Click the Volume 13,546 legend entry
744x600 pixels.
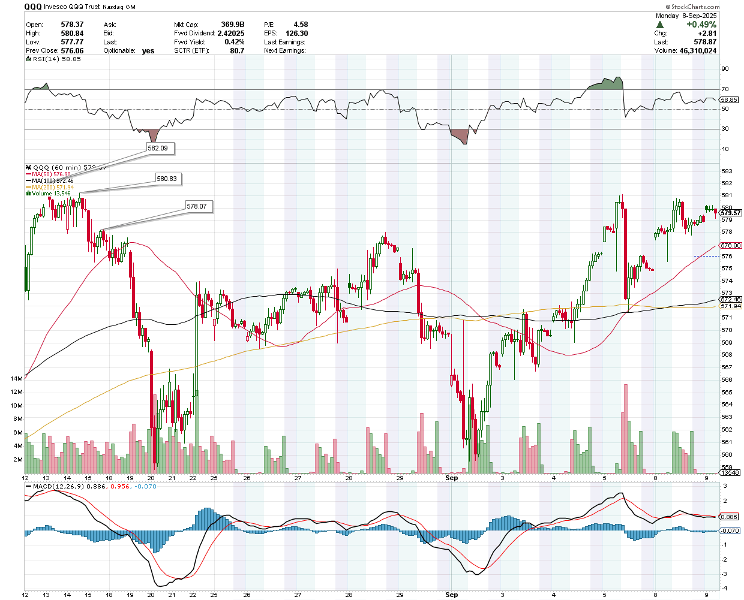point(48,194)
